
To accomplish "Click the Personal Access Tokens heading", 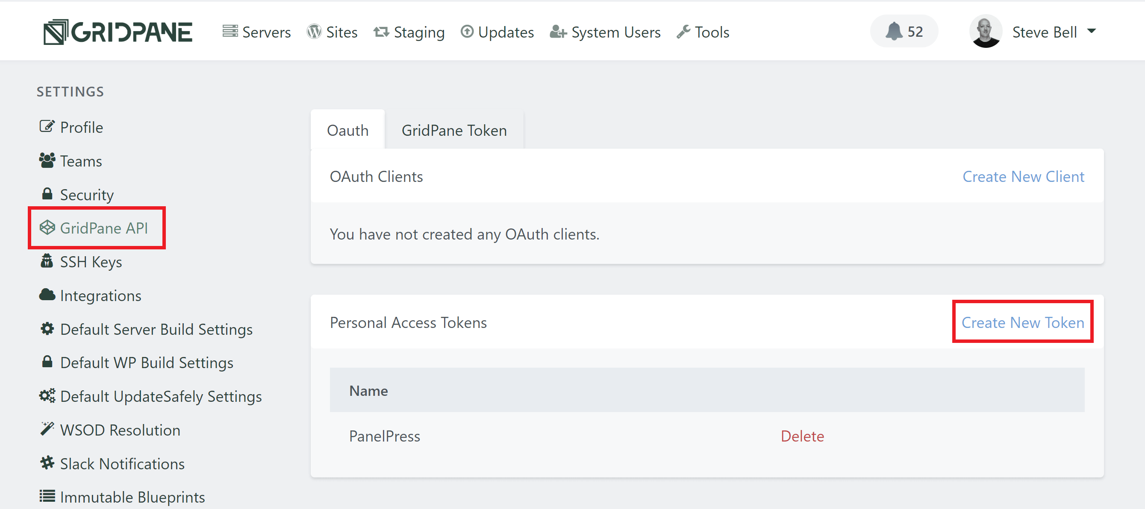I will point(408,322).
